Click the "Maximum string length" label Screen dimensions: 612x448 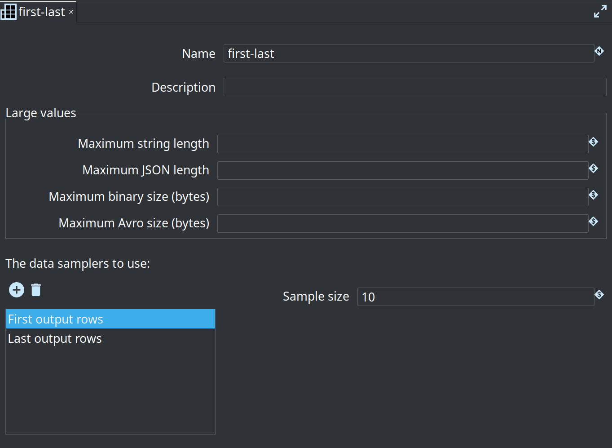143,144
